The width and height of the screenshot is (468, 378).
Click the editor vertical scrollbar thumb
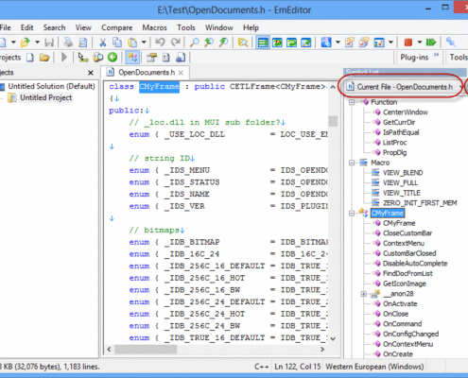[x=333, y=121]
